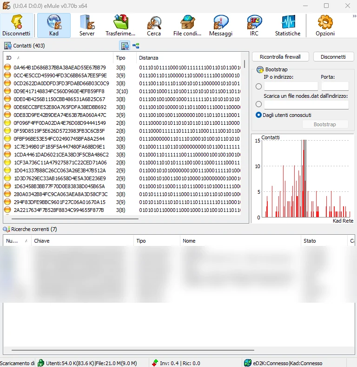
Task: Open the Statistiche view
Action: (x=288, y=25)
